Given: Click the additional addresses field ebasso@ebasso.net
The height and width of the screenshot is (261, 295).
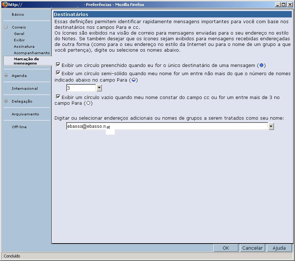Looking at the screenshot, I should coord(167,126).
